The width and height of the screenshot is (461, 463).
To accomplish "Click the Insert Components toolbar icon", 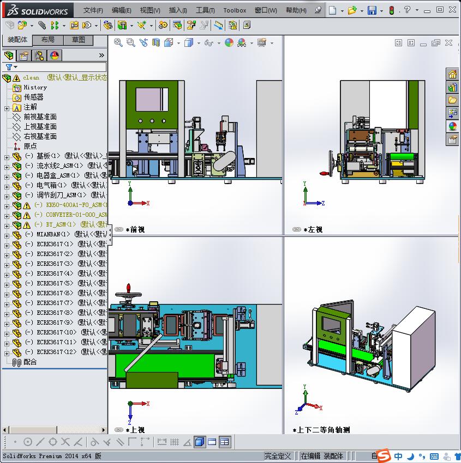I will click(x=22, y=26).
